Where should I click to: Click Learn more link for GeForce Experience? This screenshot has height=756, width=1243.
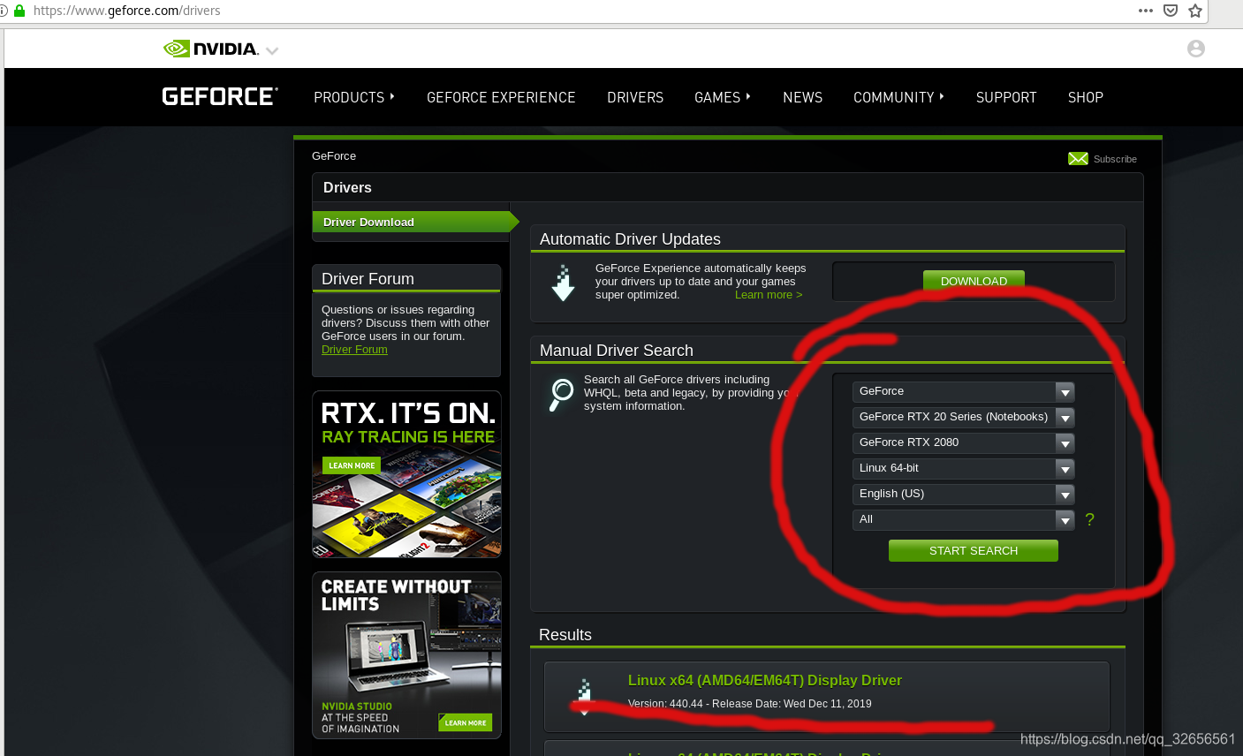click(769, 295)
